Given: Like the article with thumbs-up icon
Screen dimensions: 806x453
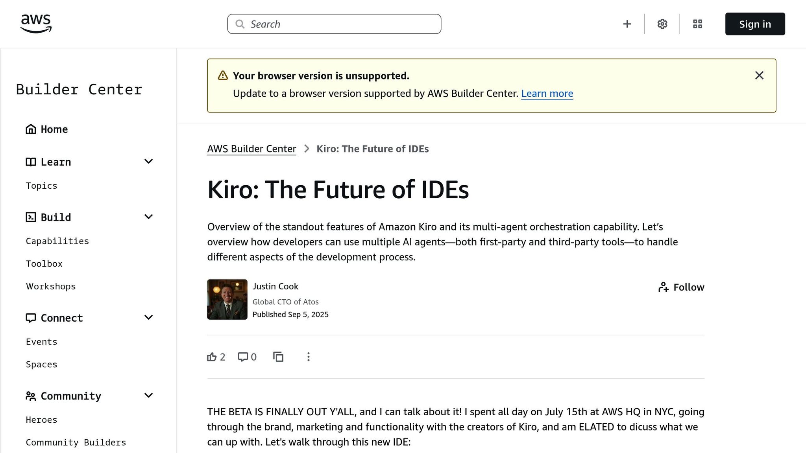Looking at the screenshot, I should (x=212, y=357).
